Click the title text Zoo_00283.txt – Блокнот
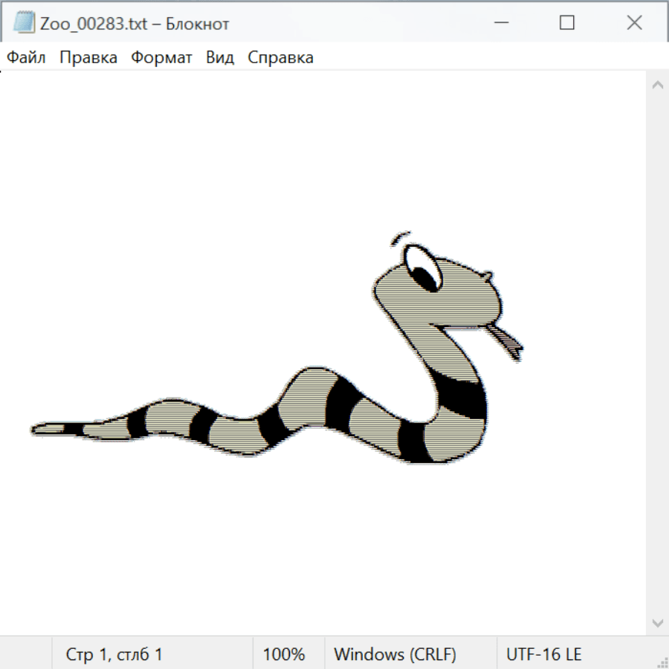Image resolution: width=669 pixels, height=669 pixels. 135,24
